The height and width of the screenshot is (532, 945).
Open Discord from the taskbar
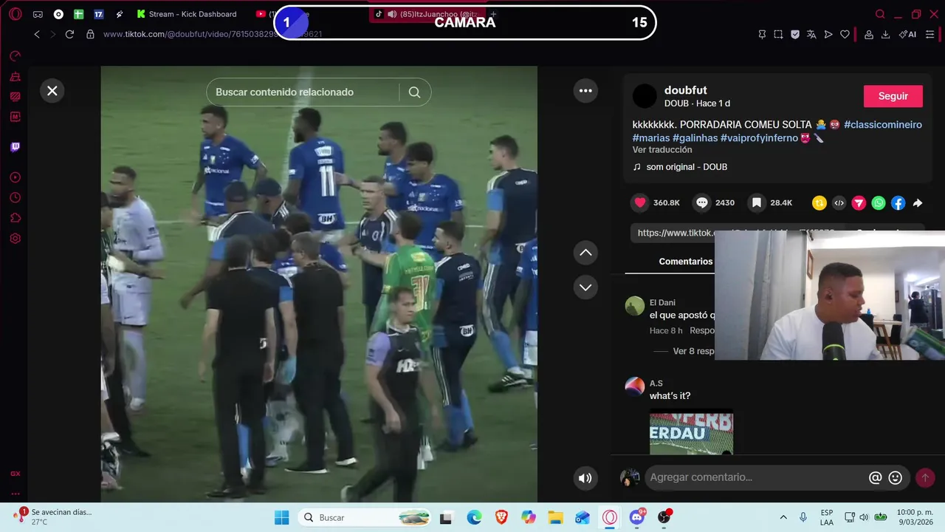click(637, 517)
